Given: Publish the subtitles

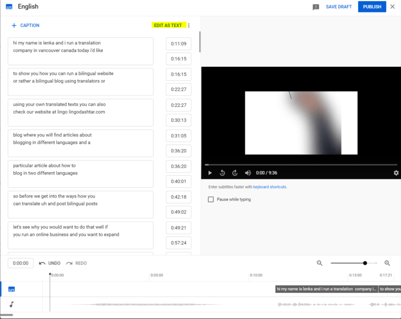Looking at the screenshot, I should tap(372, 7).
